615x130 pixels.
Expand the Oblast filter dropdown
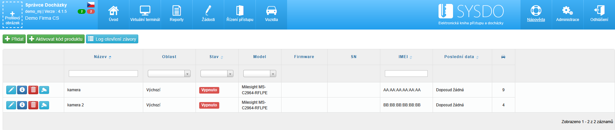pos(169,74)
